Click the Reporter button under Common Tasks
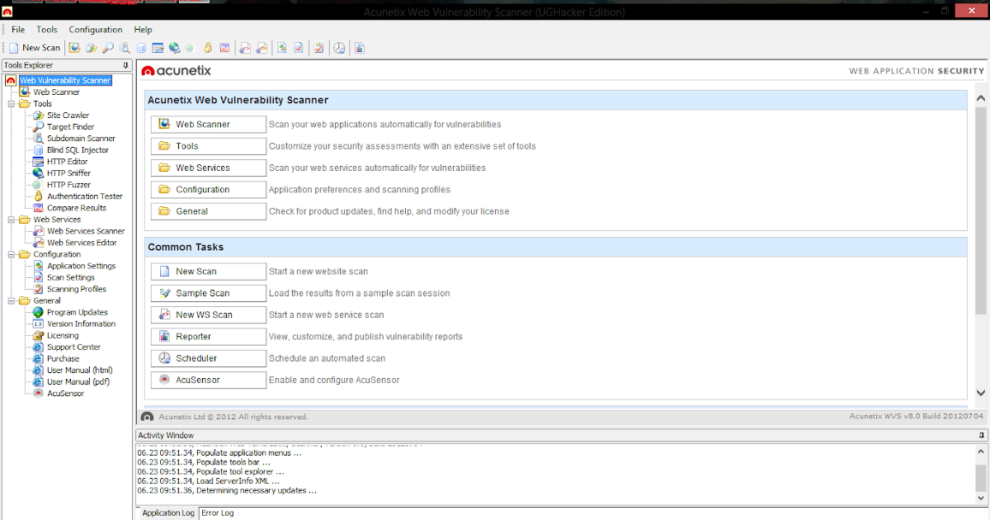Viewport: 990px width, 520px height. pyautogui.click(x=208, y=337)
